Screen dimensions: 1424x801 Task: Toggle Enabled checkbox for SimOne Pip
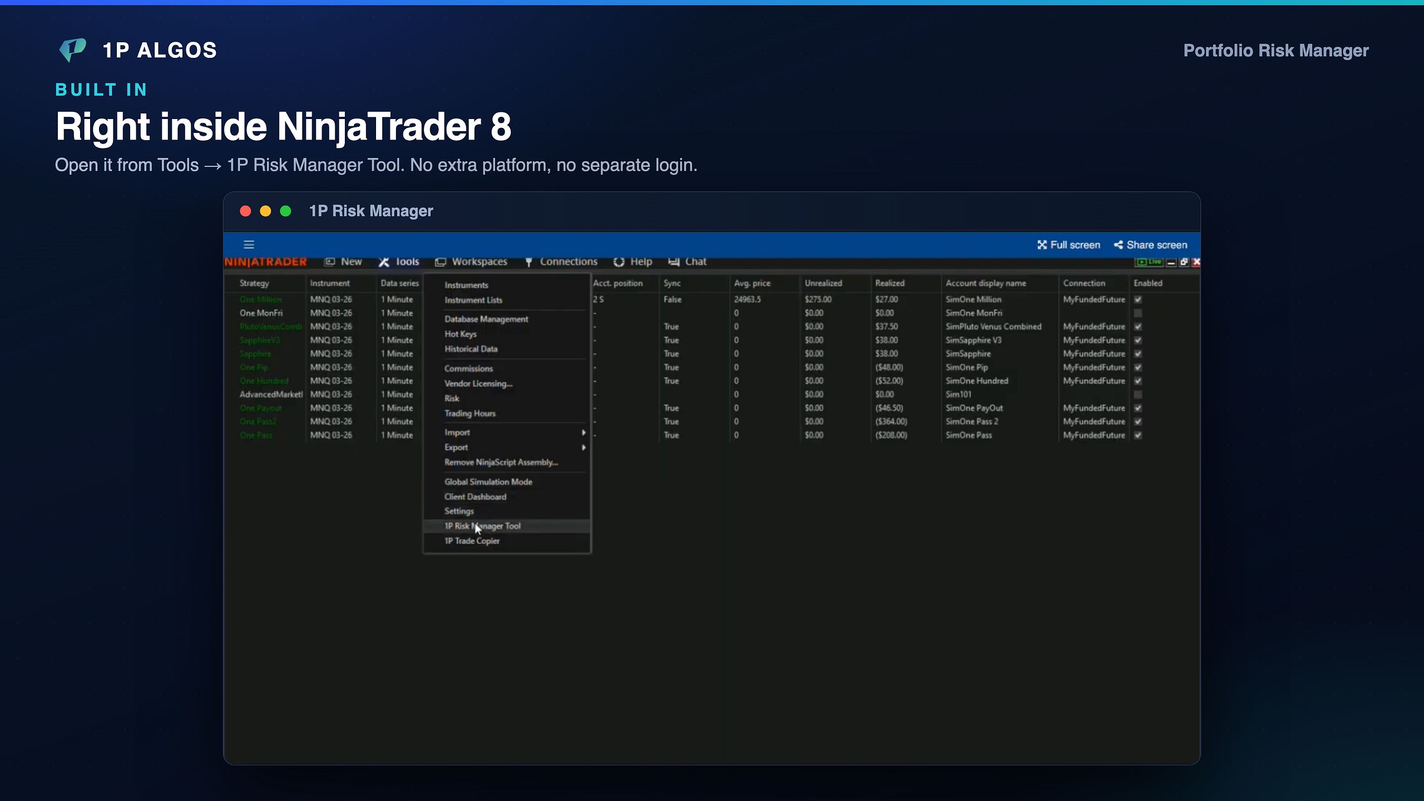(1138, 367)
